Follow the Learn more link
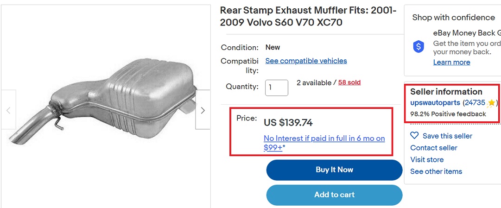 (451, 62)
